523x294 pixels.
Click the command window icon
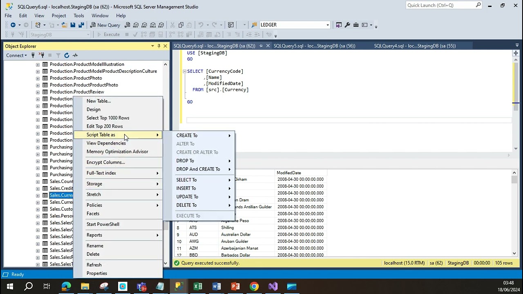click(364, 25)
